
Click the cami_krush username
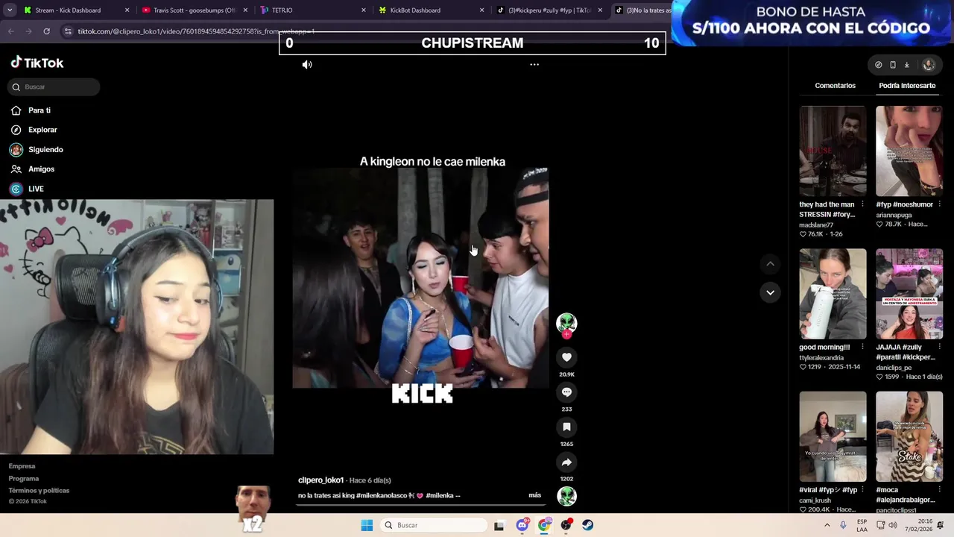[816, 500]
